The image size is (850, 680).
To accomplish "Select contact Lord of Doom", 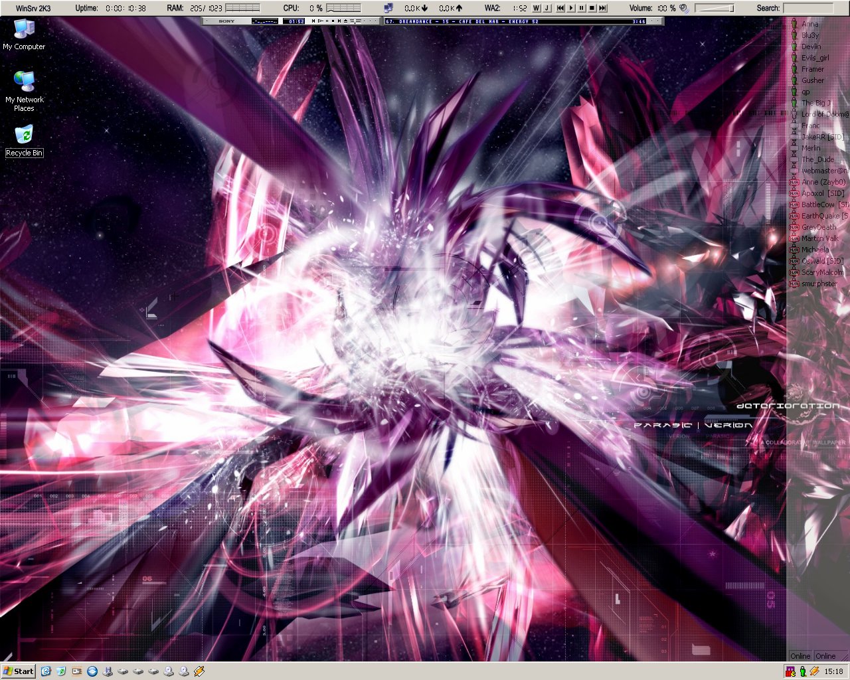I will [825, 114].
